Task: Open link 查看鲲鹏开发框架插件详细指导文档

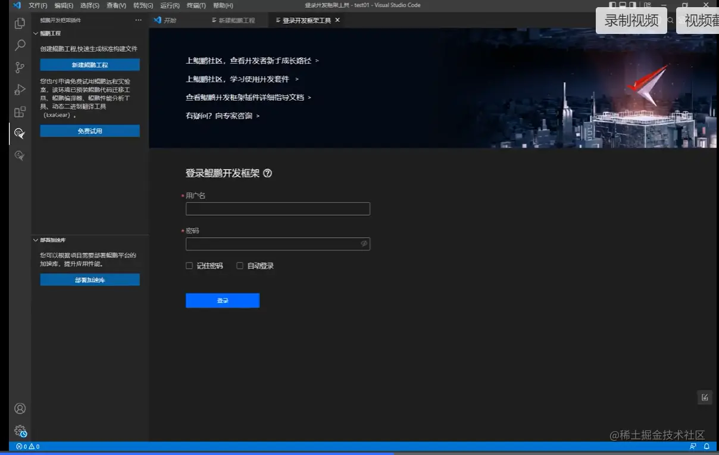Action: [x=249, y=97]
